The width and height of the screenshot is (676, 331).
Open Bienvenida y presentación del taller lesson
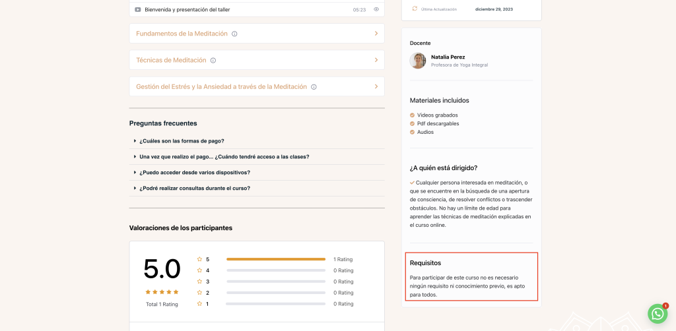187,10
